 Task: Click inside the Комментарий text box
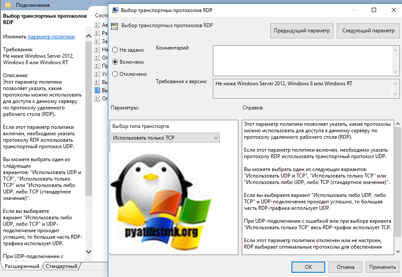303,61
